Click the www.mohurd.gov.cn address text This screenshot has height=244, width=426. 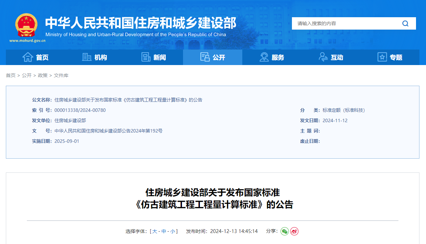pyautogui.click(x=27, y=41)
